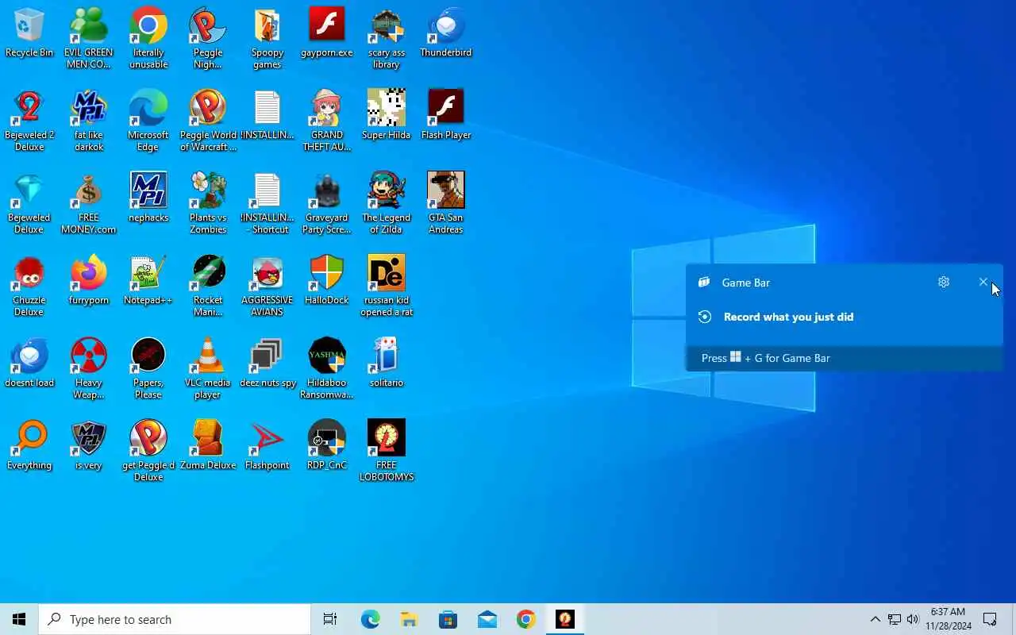
Task: Select the Spoopy games folder icon
Action: 267,39
